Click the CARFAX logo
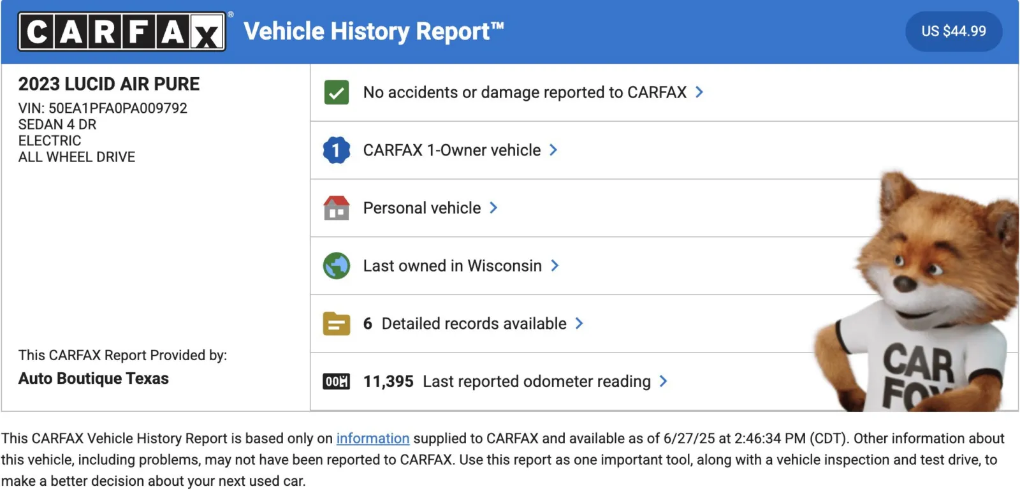The height and width of the screenshot is (496, 1020). click(x=122, y=31)
